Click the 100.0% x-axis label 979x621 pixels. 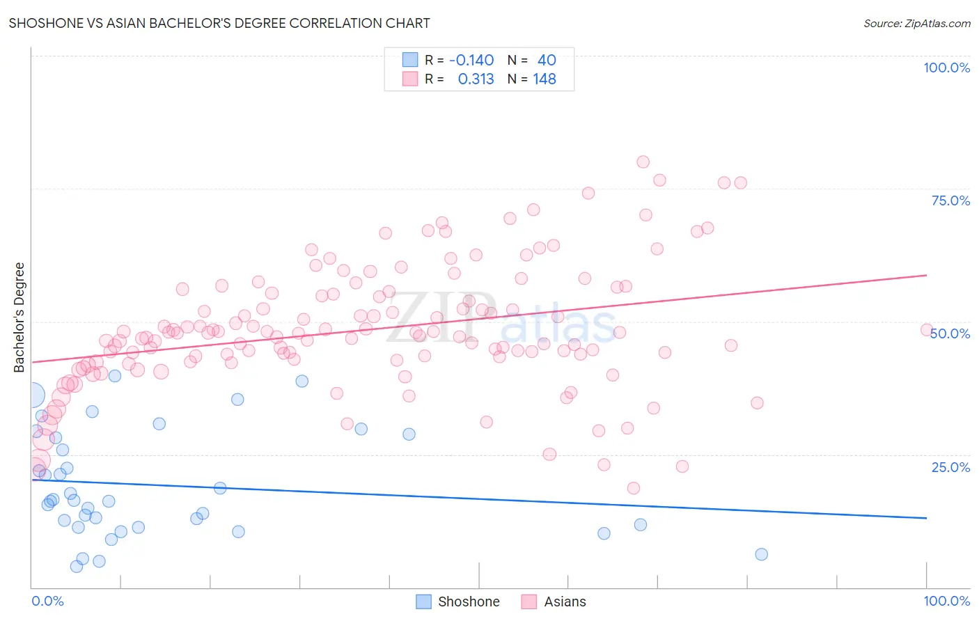947,601
